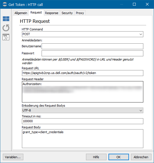
Task: Click the circular reset arrow icon in sidebar
Action: click(6, 28)
